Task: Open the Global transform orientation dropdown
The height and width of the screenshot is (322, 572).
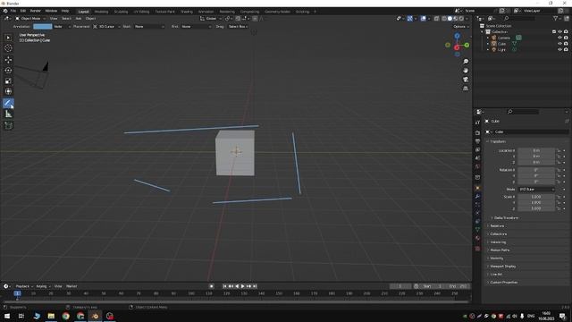Action: click(211, 18)
